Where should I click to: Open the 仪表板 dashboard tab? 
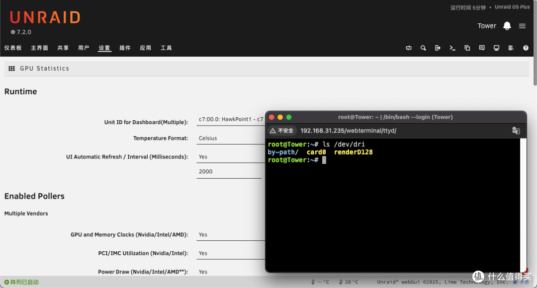[13, 48]
